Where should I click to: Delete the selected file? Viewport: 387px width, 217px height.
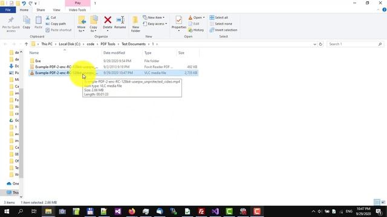108,24
